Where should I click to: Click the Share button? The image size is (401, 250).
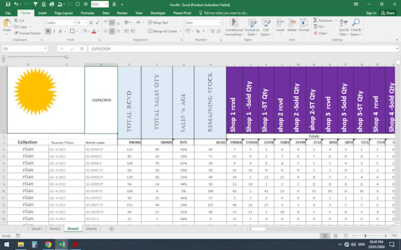tap(387, 13)
